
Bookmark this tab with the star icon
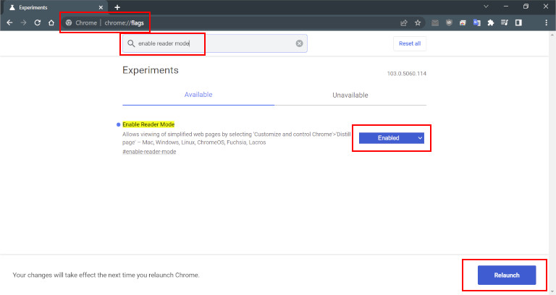pos(418,22)
